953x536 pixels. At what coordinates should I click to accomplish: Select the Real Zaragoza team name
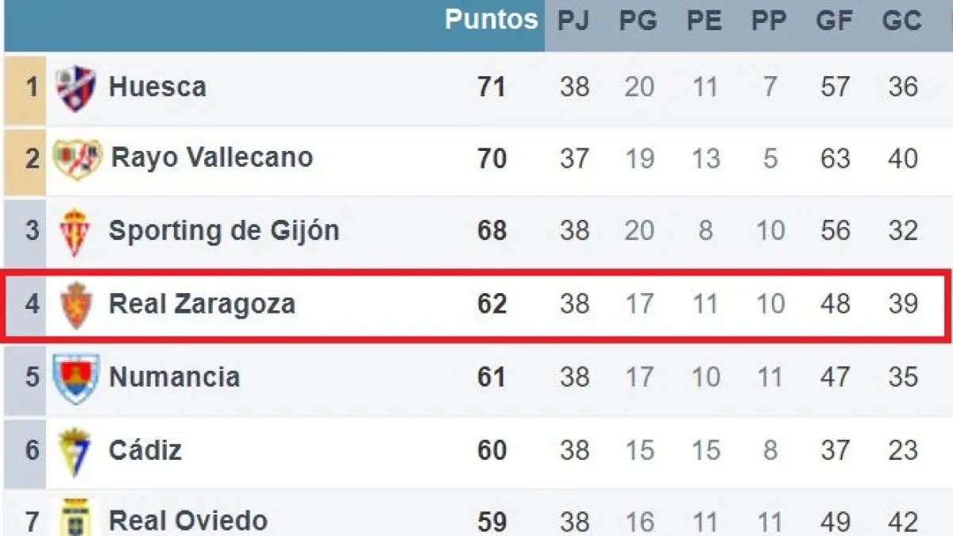(x=202, y=304)
